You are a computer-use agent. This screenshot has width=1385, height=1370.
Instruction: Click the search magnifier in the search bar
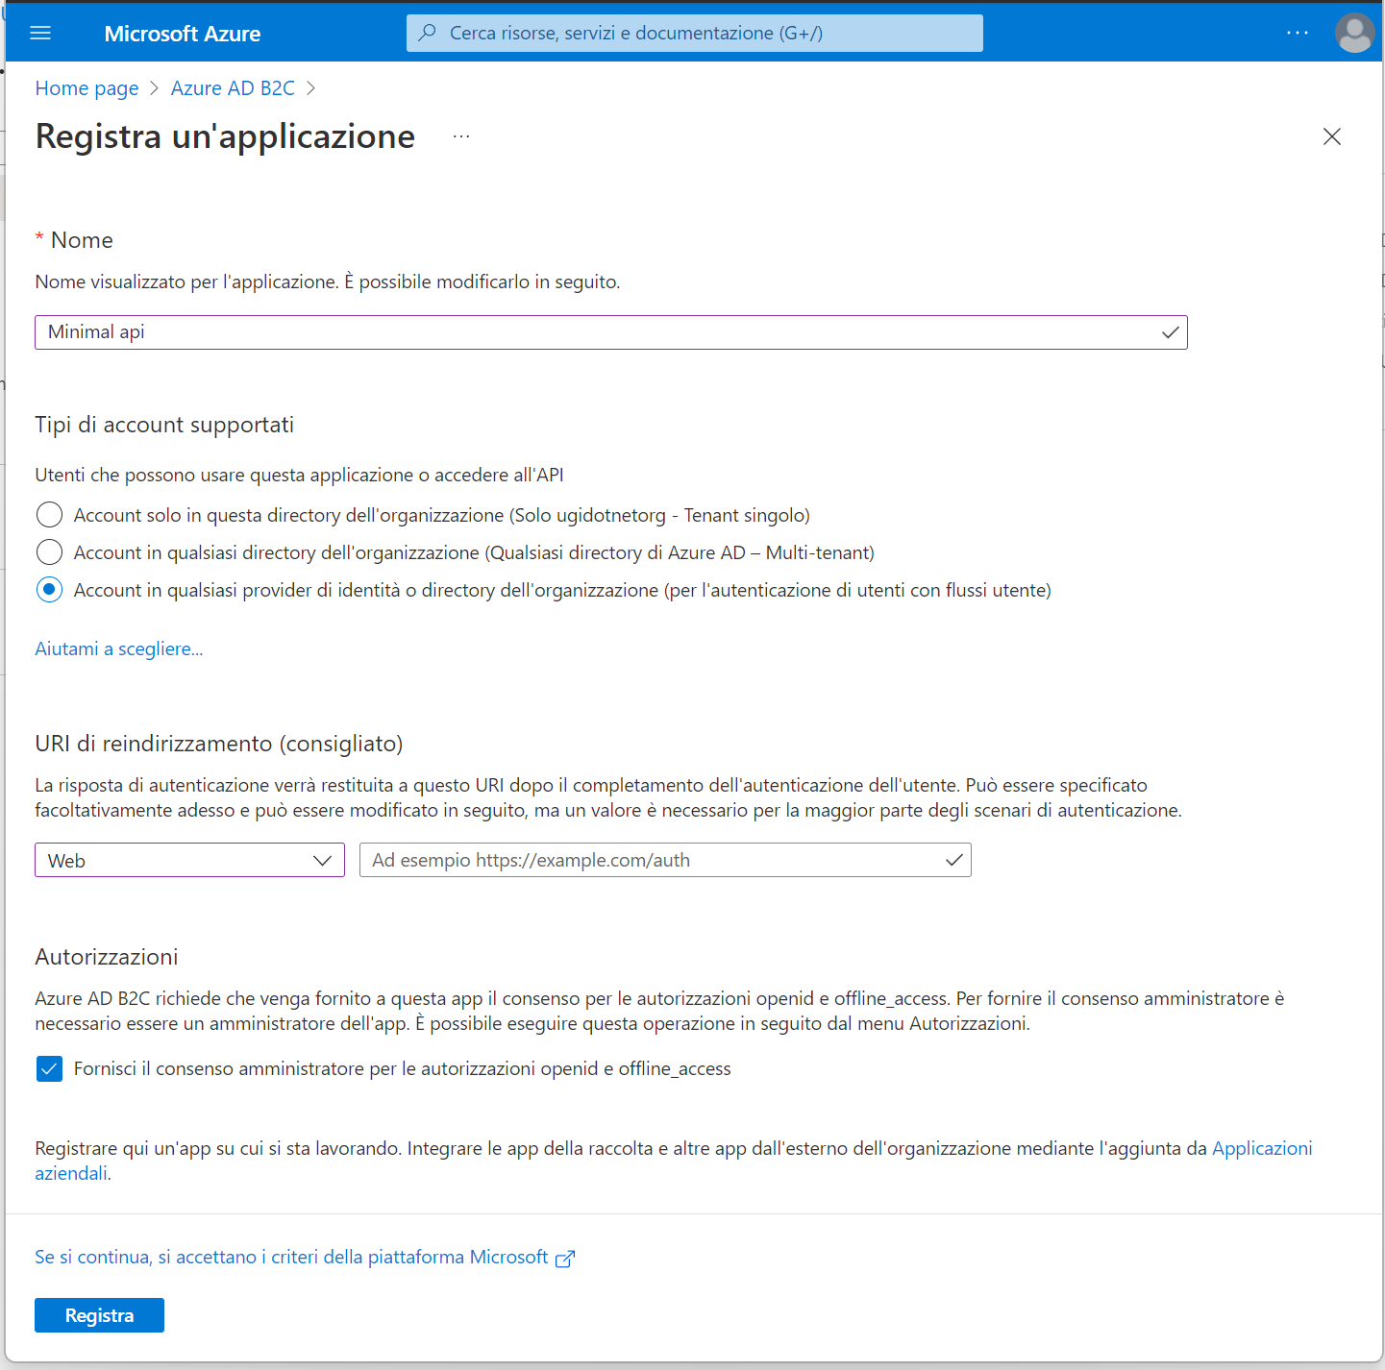pyautogui.click(x=427, y=33)
